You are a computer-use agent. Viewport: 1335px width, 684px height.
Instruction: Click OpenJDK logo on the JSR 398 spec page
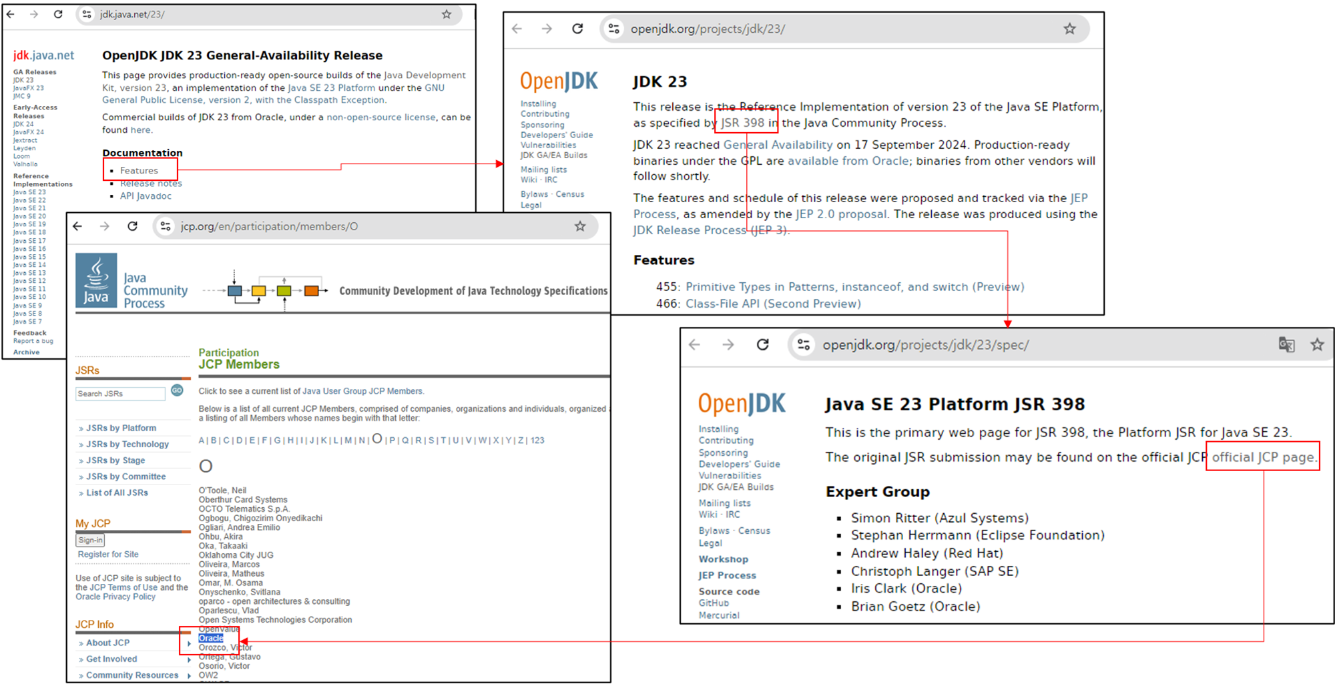(742, 404)
